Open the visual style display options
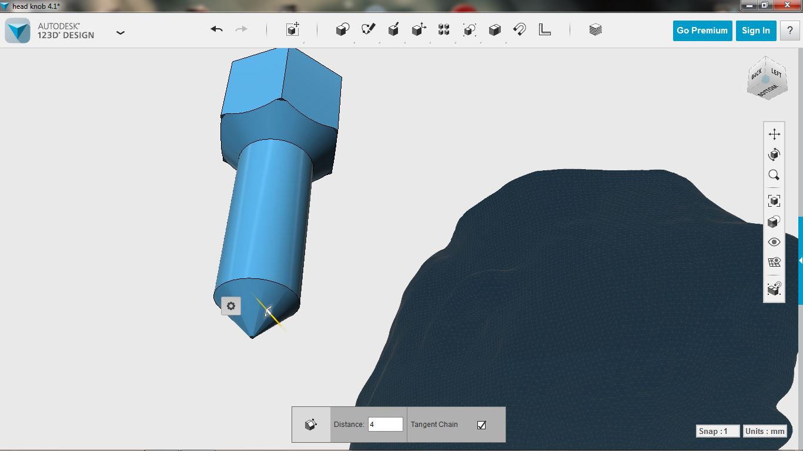 tap(774, 221)
